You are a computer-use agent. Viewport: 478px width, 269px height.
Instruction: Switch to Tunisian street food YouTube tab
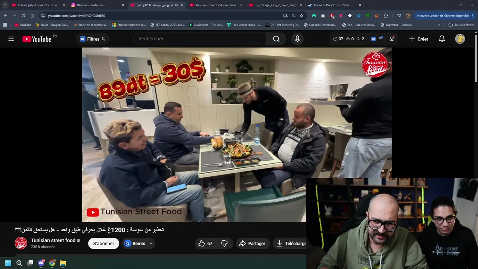[x=216, y=5]
